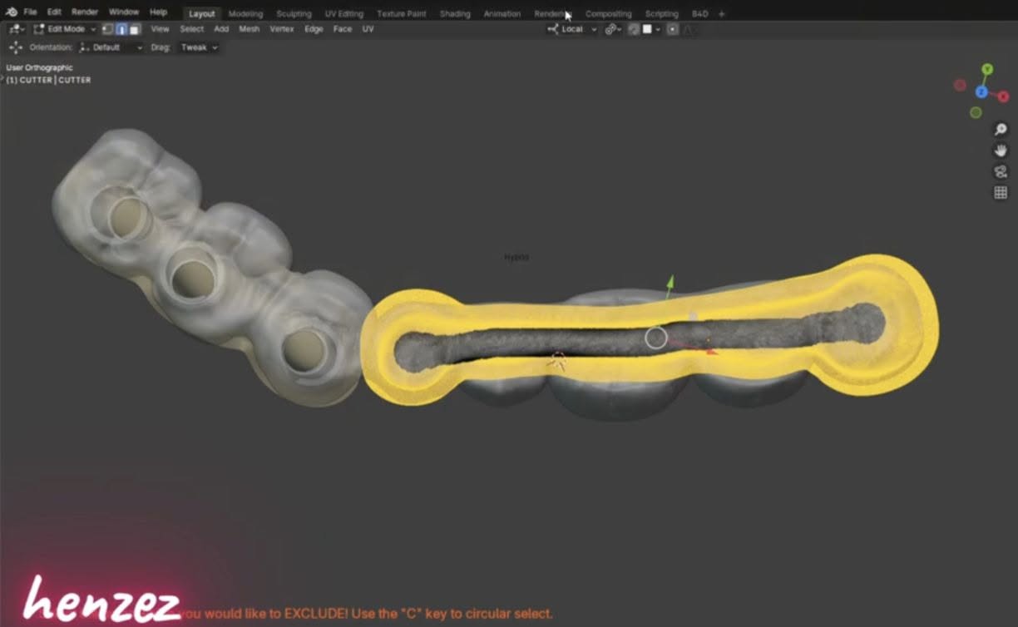Image resolution: width=1018 pixels, height=627 pixels.
Task: Switch to the Layout workspace tab
Action: coord(202,13)
